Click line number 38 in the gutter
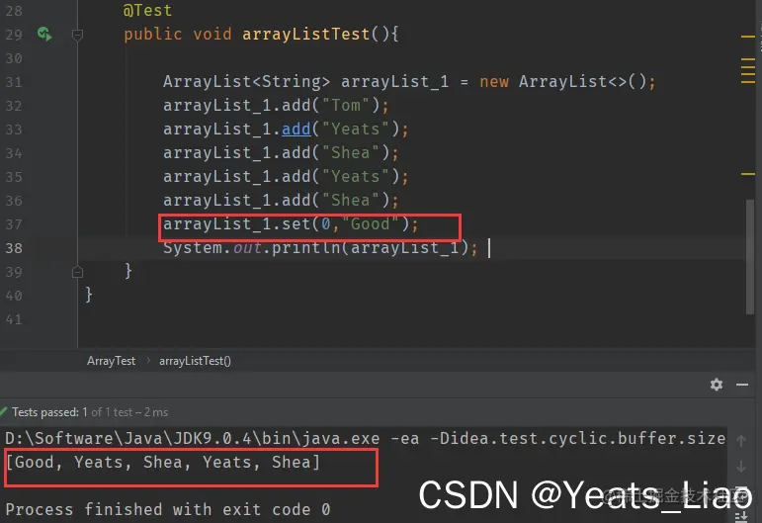Viewport: 762px width, 523px height. point(14,248)
